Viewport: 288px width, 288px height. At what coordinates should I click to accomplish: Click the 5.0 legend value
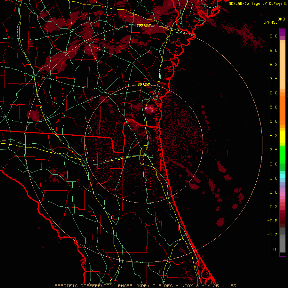click(x=274, y=121)
